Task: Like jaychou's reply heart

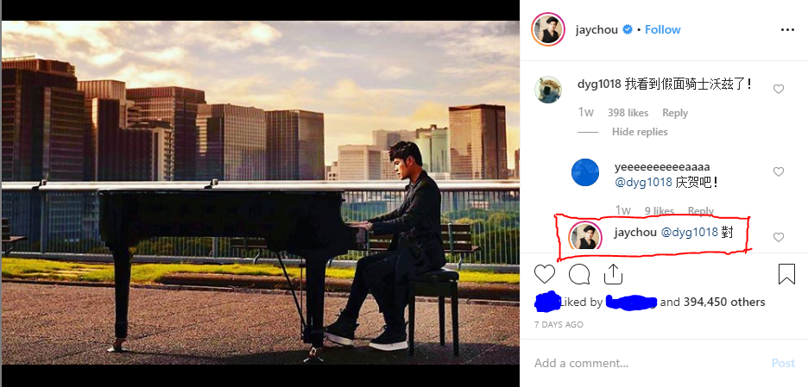Action: (x=779, y=237)
